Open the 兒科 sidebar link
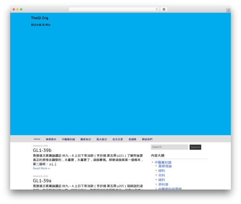Viewport: 241px width, 204px height. 161,175
